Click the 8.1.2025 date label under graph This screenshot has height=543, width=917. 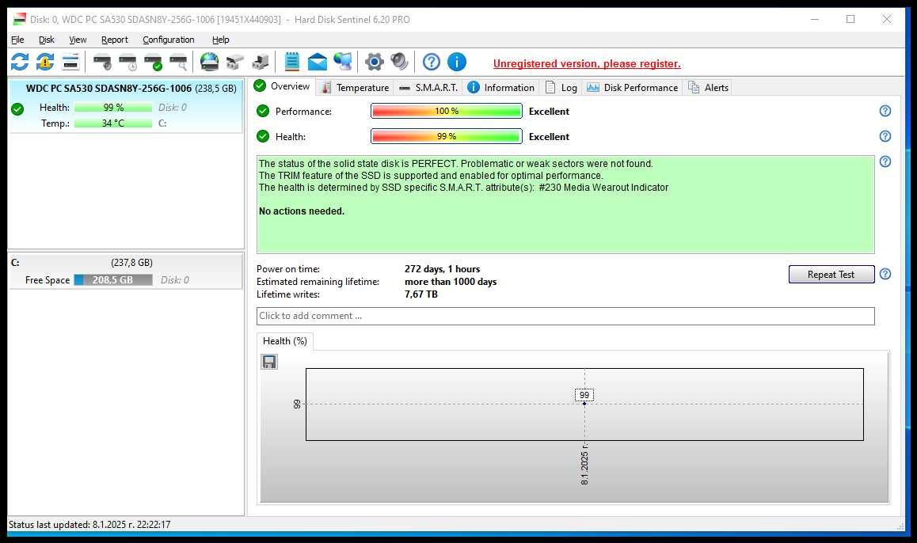click(584, 464)
